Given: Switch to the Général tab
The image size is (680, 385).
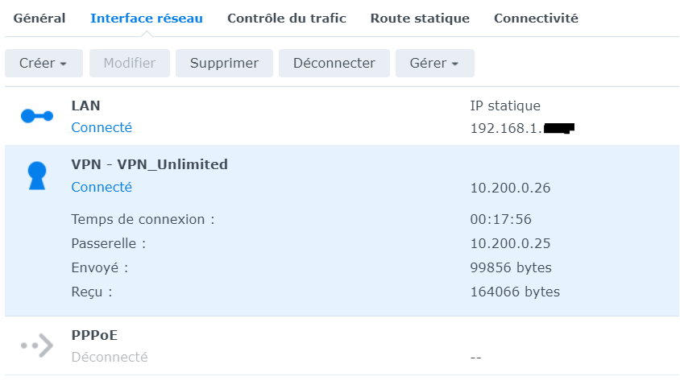Looking at the screenshot, I should point(39,19).
